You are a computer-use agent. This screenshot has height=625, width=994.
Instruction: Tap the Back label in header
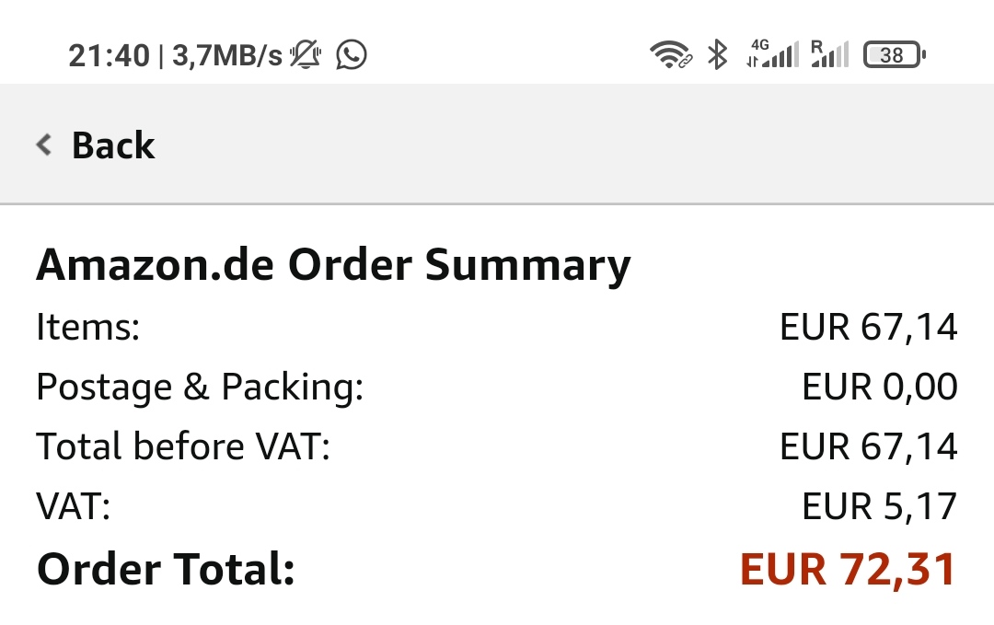coord(113,145)
